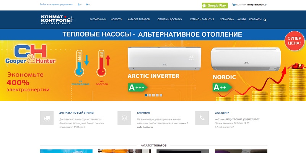Click the delivery truck icon
Viewport: 306px width, 153px height.
tap(47, 118)
